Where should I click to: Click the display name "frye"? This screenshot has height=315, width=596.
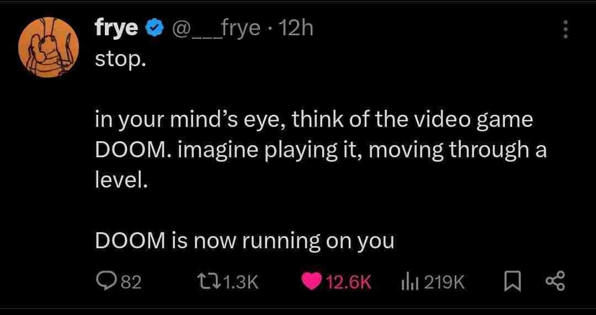click(116, 28)
